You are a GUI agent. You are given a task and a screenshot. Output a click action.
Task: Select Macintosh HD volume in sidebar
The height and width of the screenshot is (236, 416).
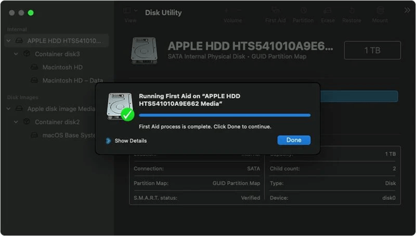tap(62, 67)
